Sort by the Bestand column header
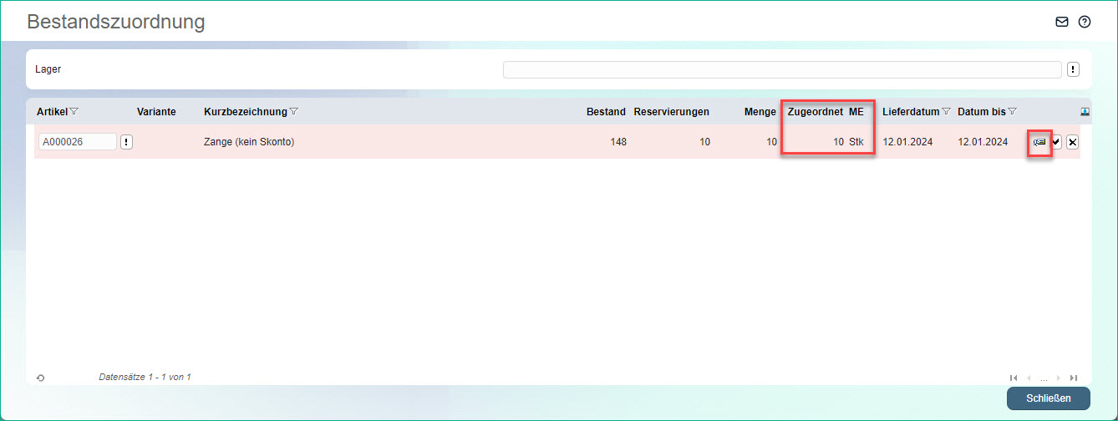 606,111
